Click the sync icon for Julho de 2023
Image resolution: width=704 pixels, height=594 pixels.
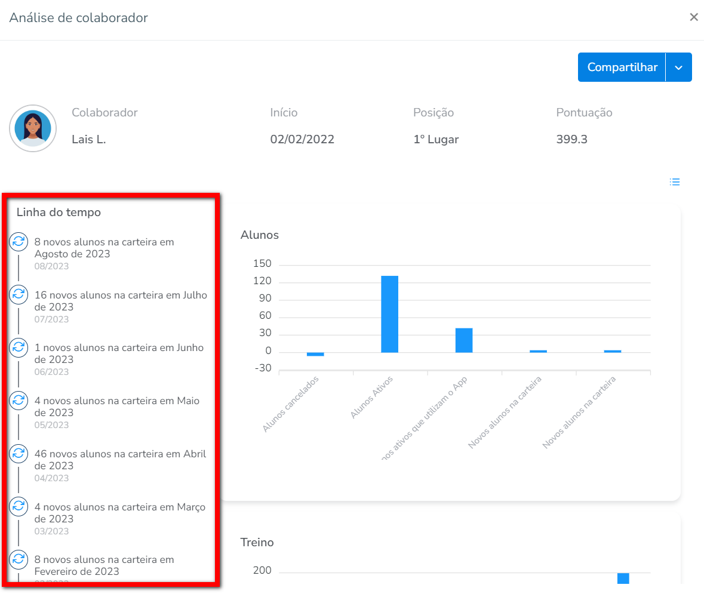click(x=19, y=294)
